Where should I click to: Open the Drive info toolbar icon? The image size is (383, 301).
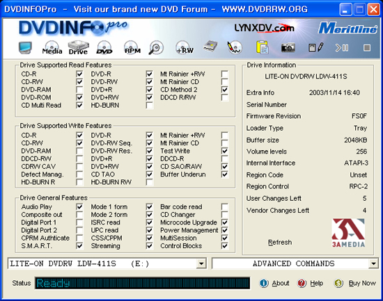[x=78, y=47]
